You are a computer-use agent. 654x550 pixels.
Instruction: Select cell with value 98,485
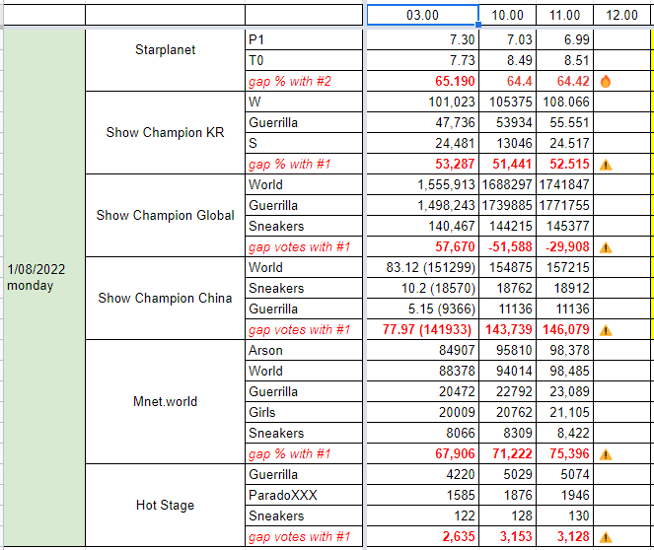(x=564, y=371)
